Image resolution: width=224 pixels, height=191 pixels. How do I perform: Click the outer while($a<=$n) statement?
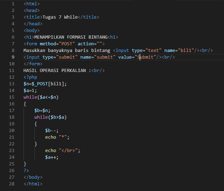41,97
